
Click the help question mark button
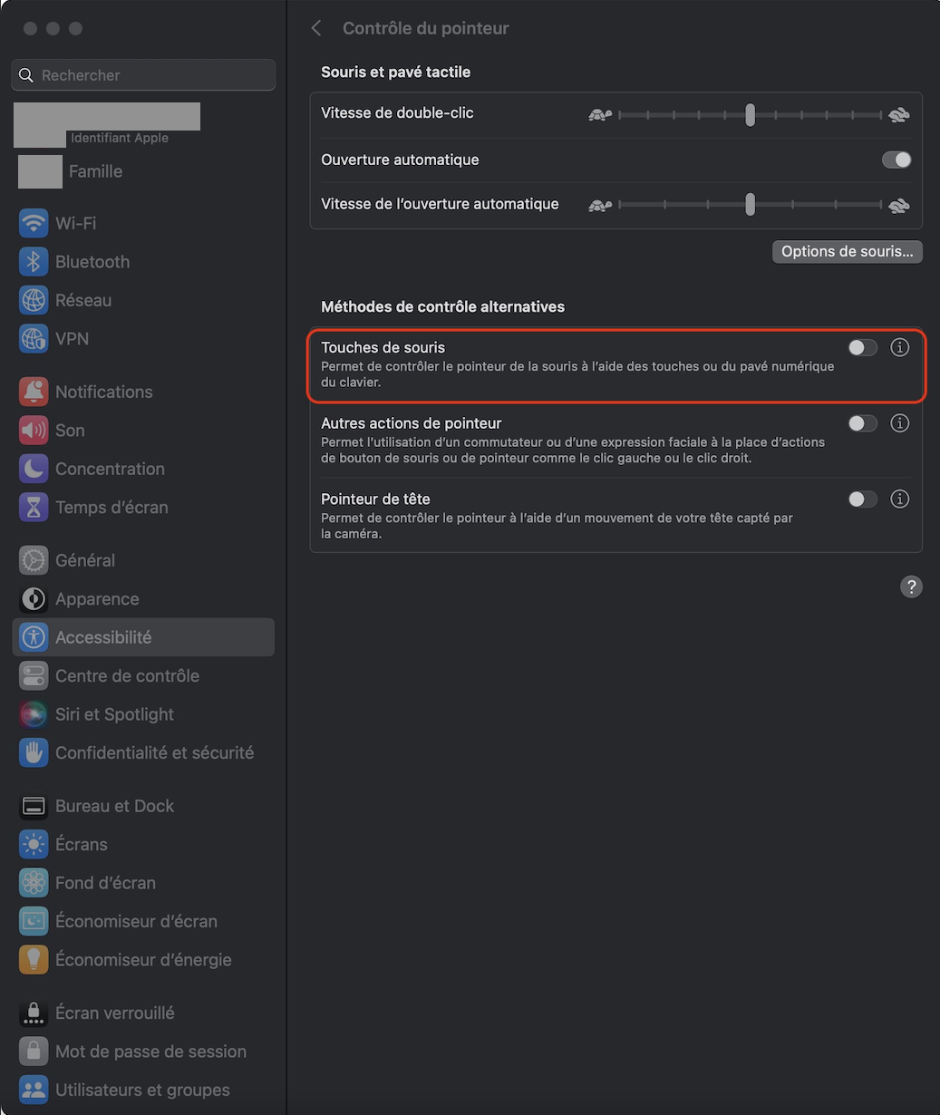click(911, 587)
